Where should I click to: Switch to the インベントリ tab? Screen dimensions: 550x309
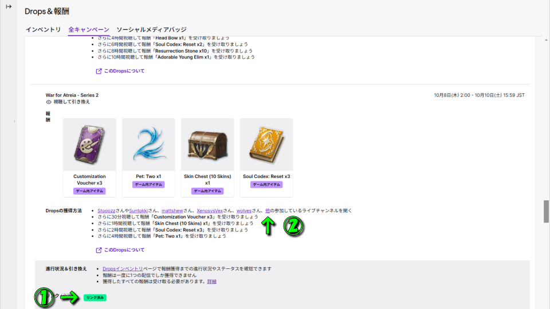[x=43, y=29]
